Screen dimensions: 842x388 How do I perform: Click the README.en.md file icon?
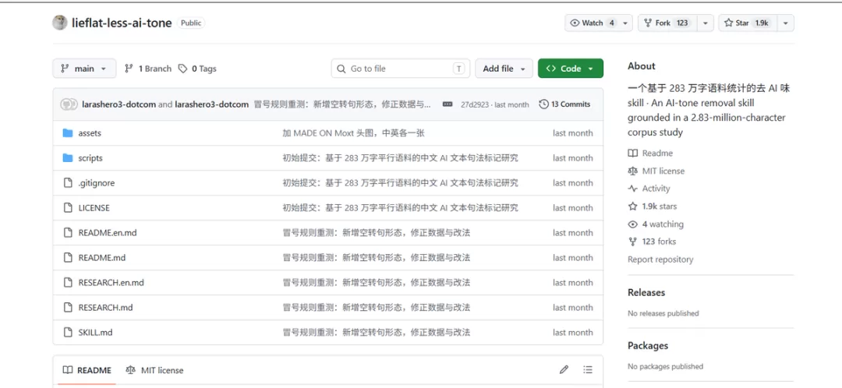68,233
